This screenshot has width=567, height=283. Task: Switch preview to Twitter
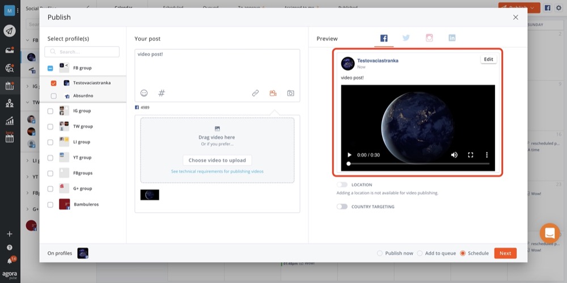point(406,38)
